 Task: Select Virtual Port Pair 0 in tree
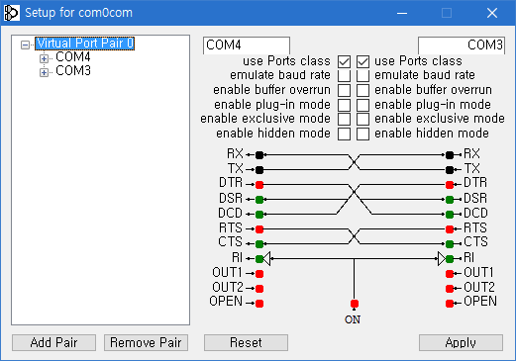(85, 44)
